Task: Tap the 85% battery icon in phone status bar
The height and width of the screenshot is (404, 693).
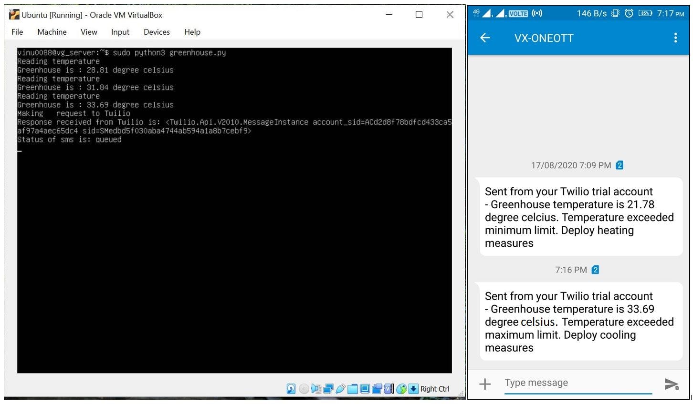Action: pyautogui.click(x=645, y=13)
